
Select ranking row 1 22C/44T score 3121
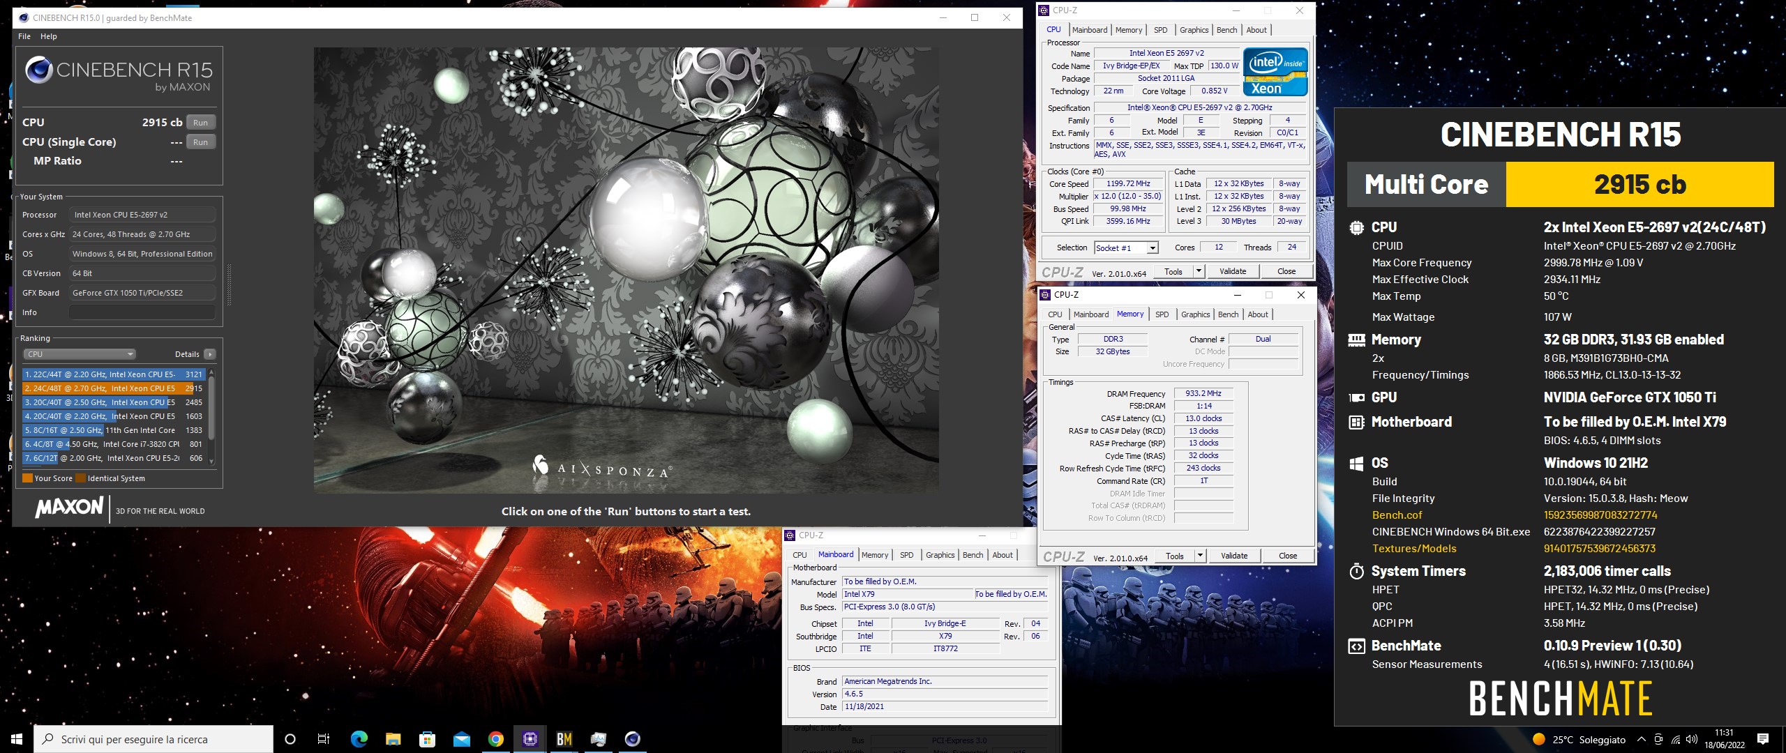coord(114,374)
